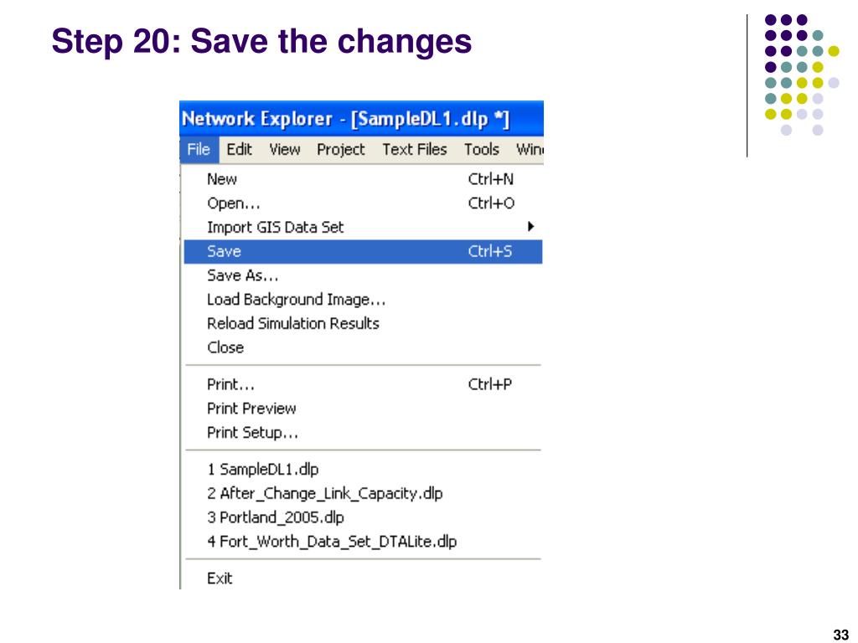Expand the Import GIS Data Set submenu arrow
Image resolution: width=858 pixels, height=643 pixels.
pyautogui.click(x=530, y=226)
